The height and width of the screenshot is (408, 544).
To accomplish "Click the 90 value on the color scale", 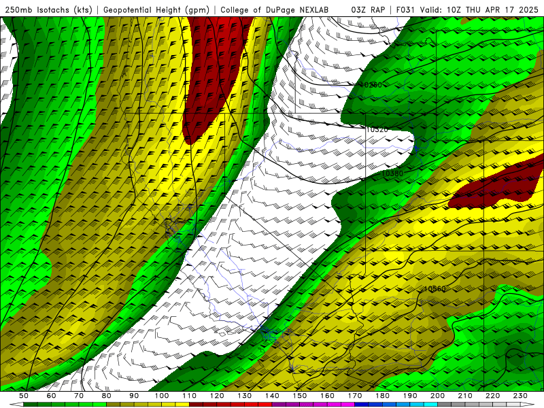I will (x=134, y=396).
